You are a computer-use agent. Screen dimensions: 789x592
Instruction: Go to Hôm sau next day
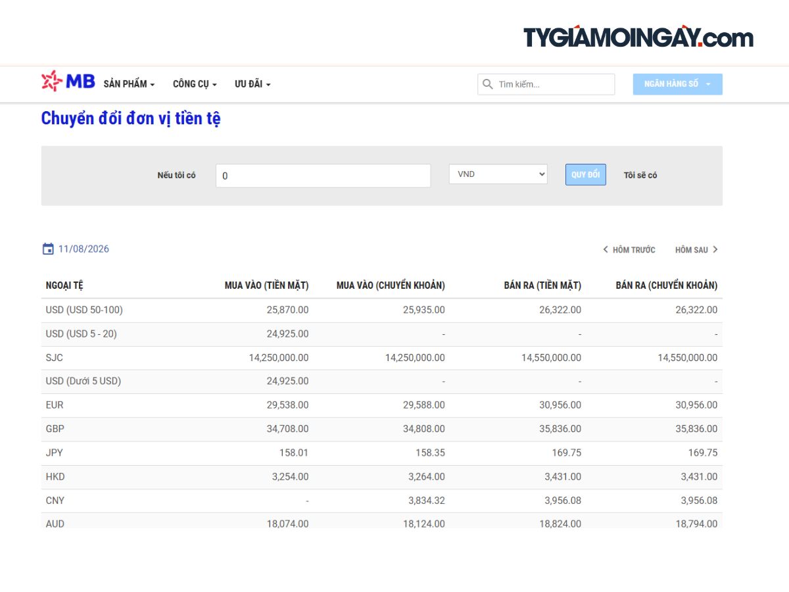(696, 250)
